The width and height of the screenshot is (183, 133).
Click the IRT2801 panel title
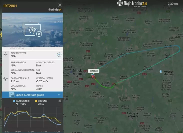pos(10,6)
